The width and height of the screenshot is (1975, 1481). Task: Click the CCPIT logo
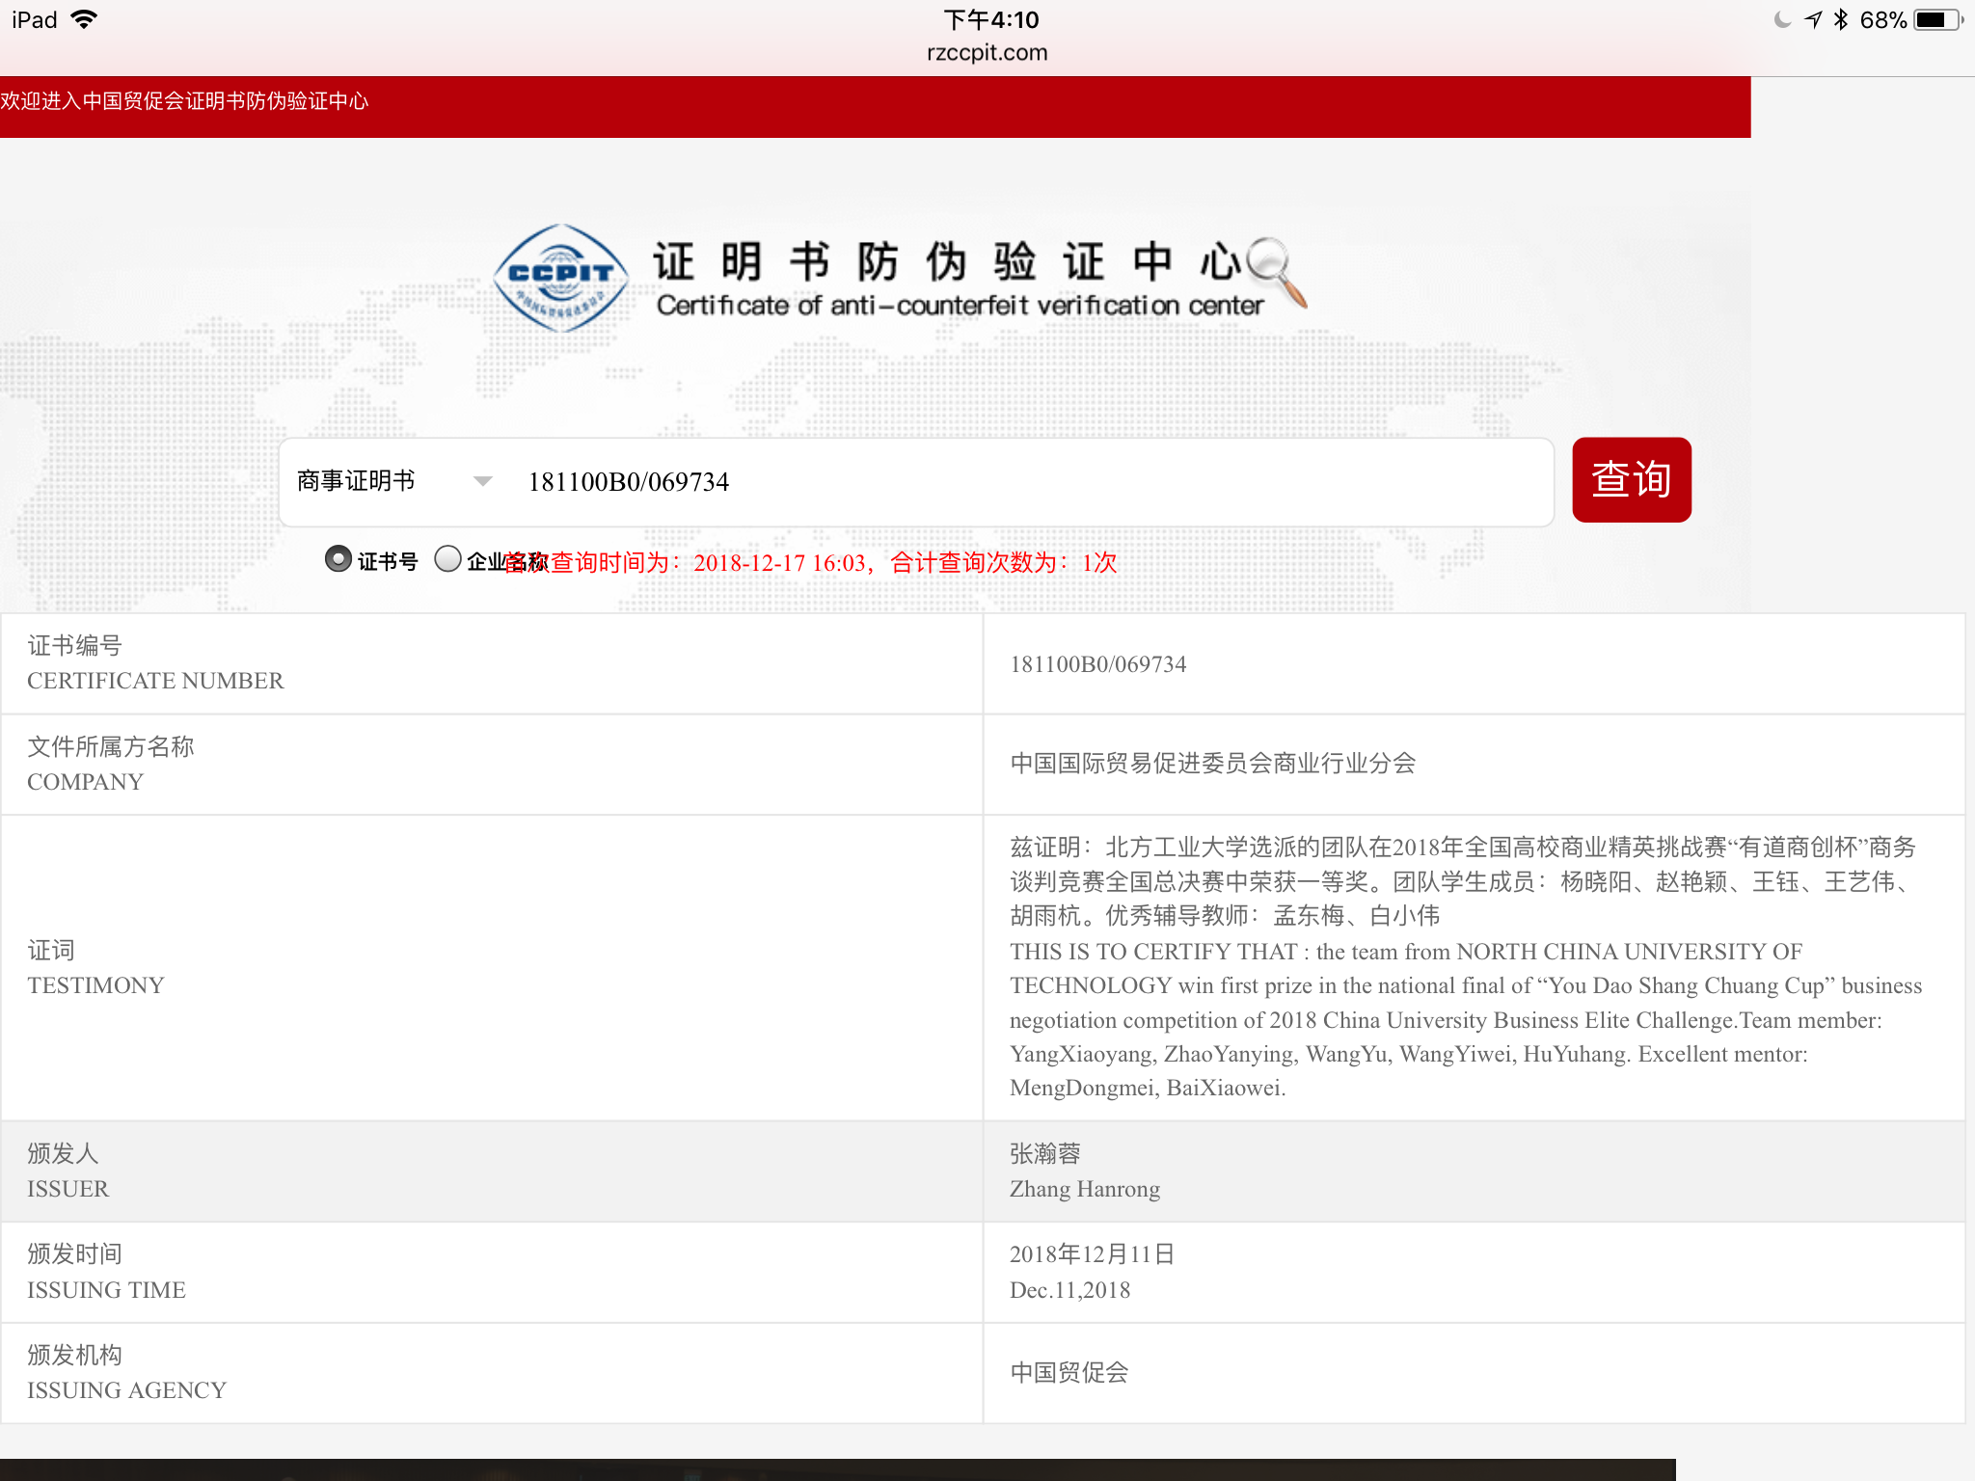tap(560, 278)
